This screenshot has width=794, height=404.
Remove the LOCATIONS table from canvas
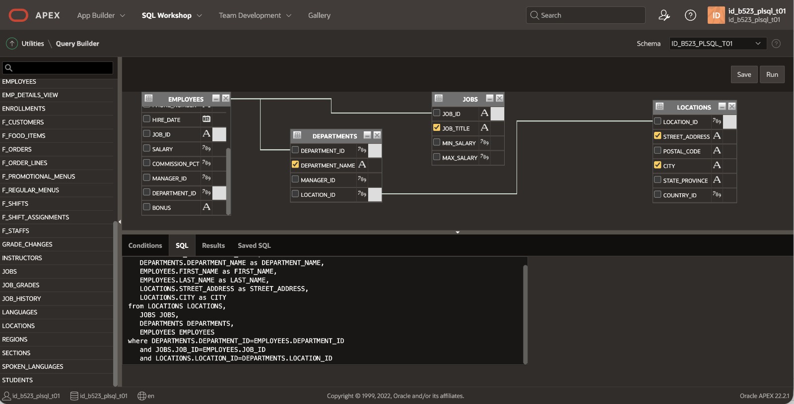pyautogui.click(x=732, y=106)
